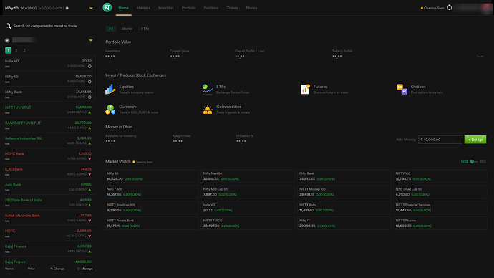The height and width of the screenshot is (278, 494).
Task: Select the Bajaj Finserv watchlist row
Action: 49,262
